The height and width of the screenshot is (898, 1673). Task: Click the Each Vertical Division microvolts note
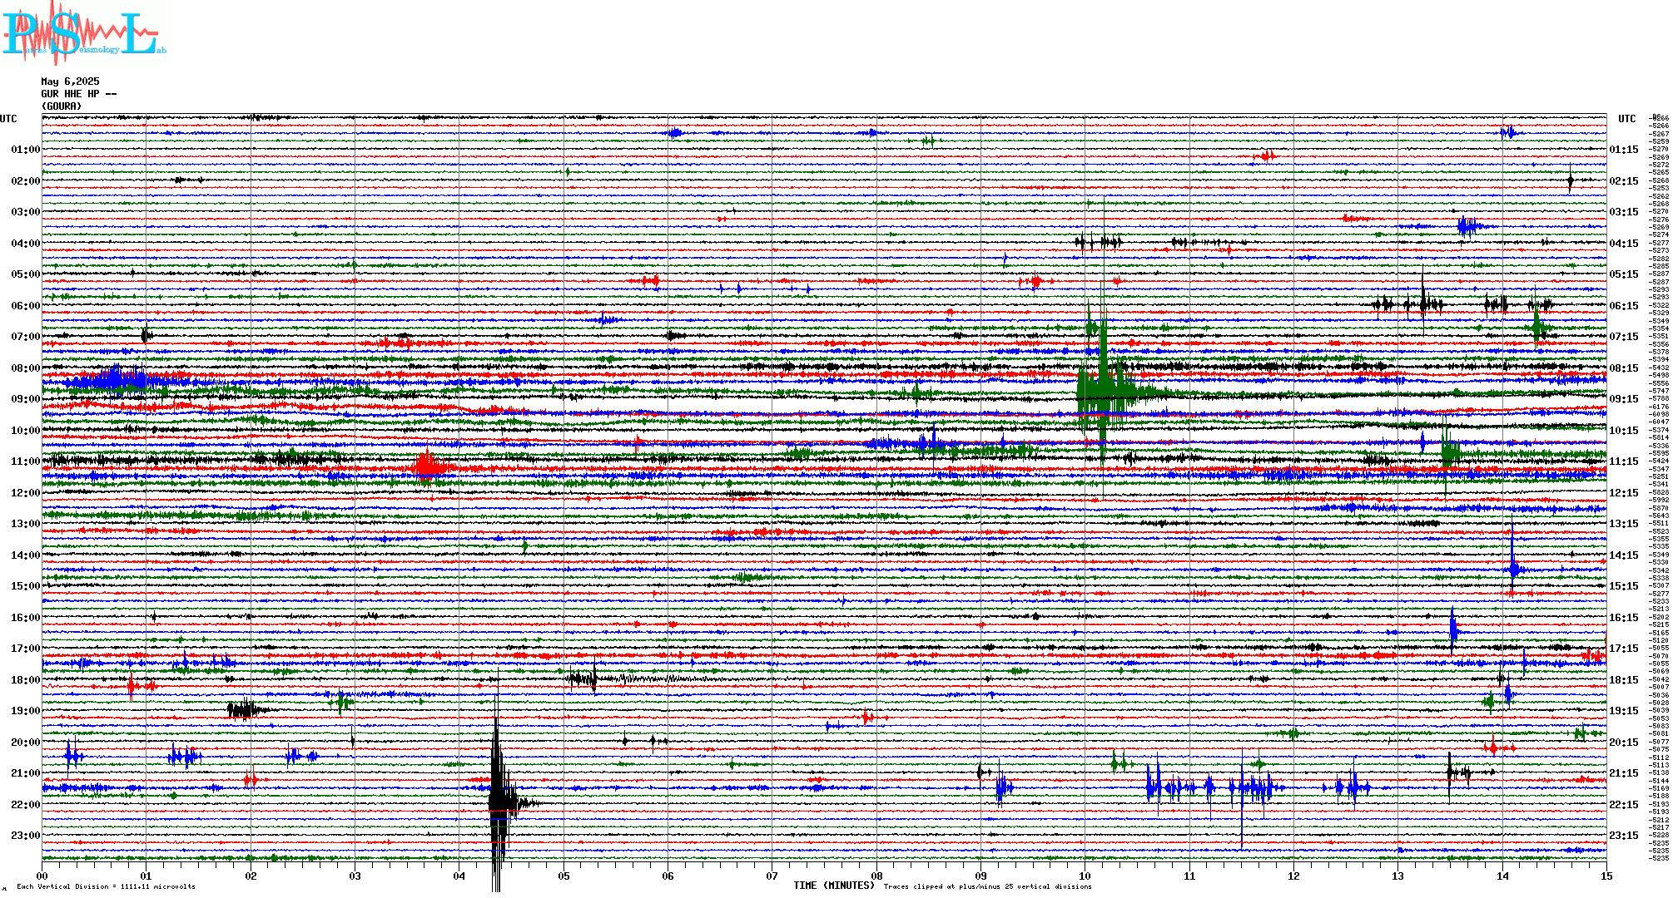pos(106,886)
